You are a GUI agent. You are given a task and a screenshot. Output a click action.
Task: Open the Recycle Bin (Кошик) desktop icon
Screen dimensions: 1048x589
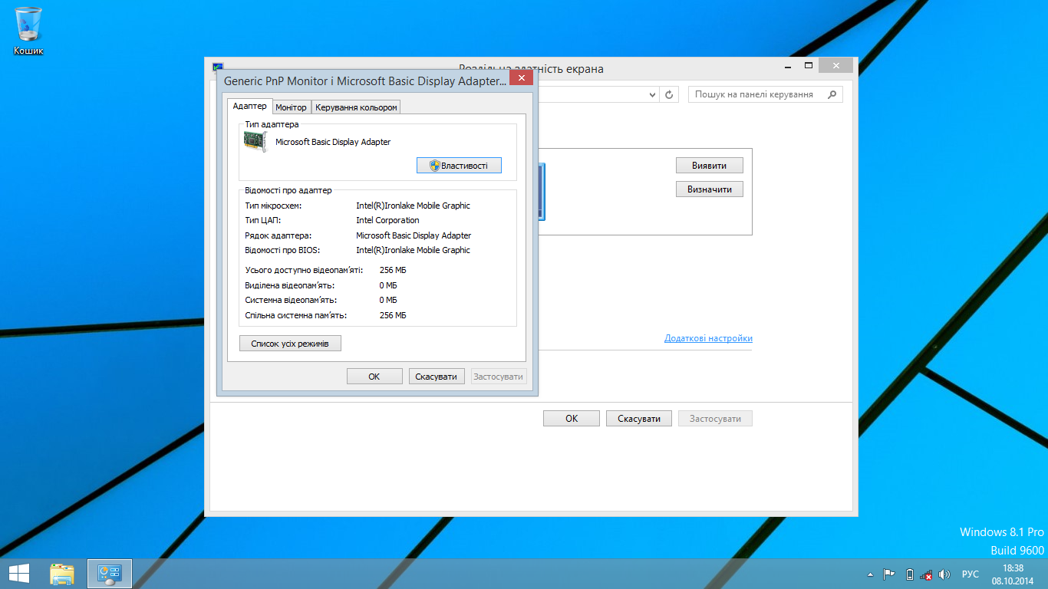(28, 31)
